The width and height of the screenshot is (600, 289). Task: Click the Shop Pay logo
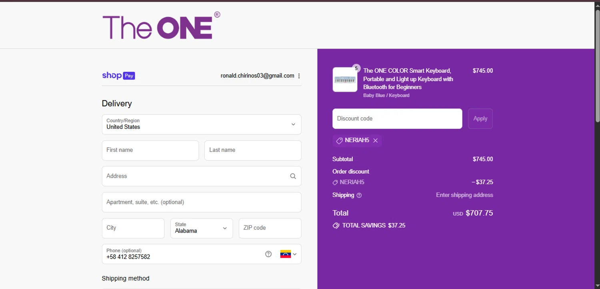tap(118, 76)
